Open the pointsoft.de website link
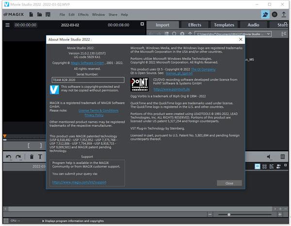The height and width of the screenshot is (226, 291). pyautogui.click(x=172, y=89)
